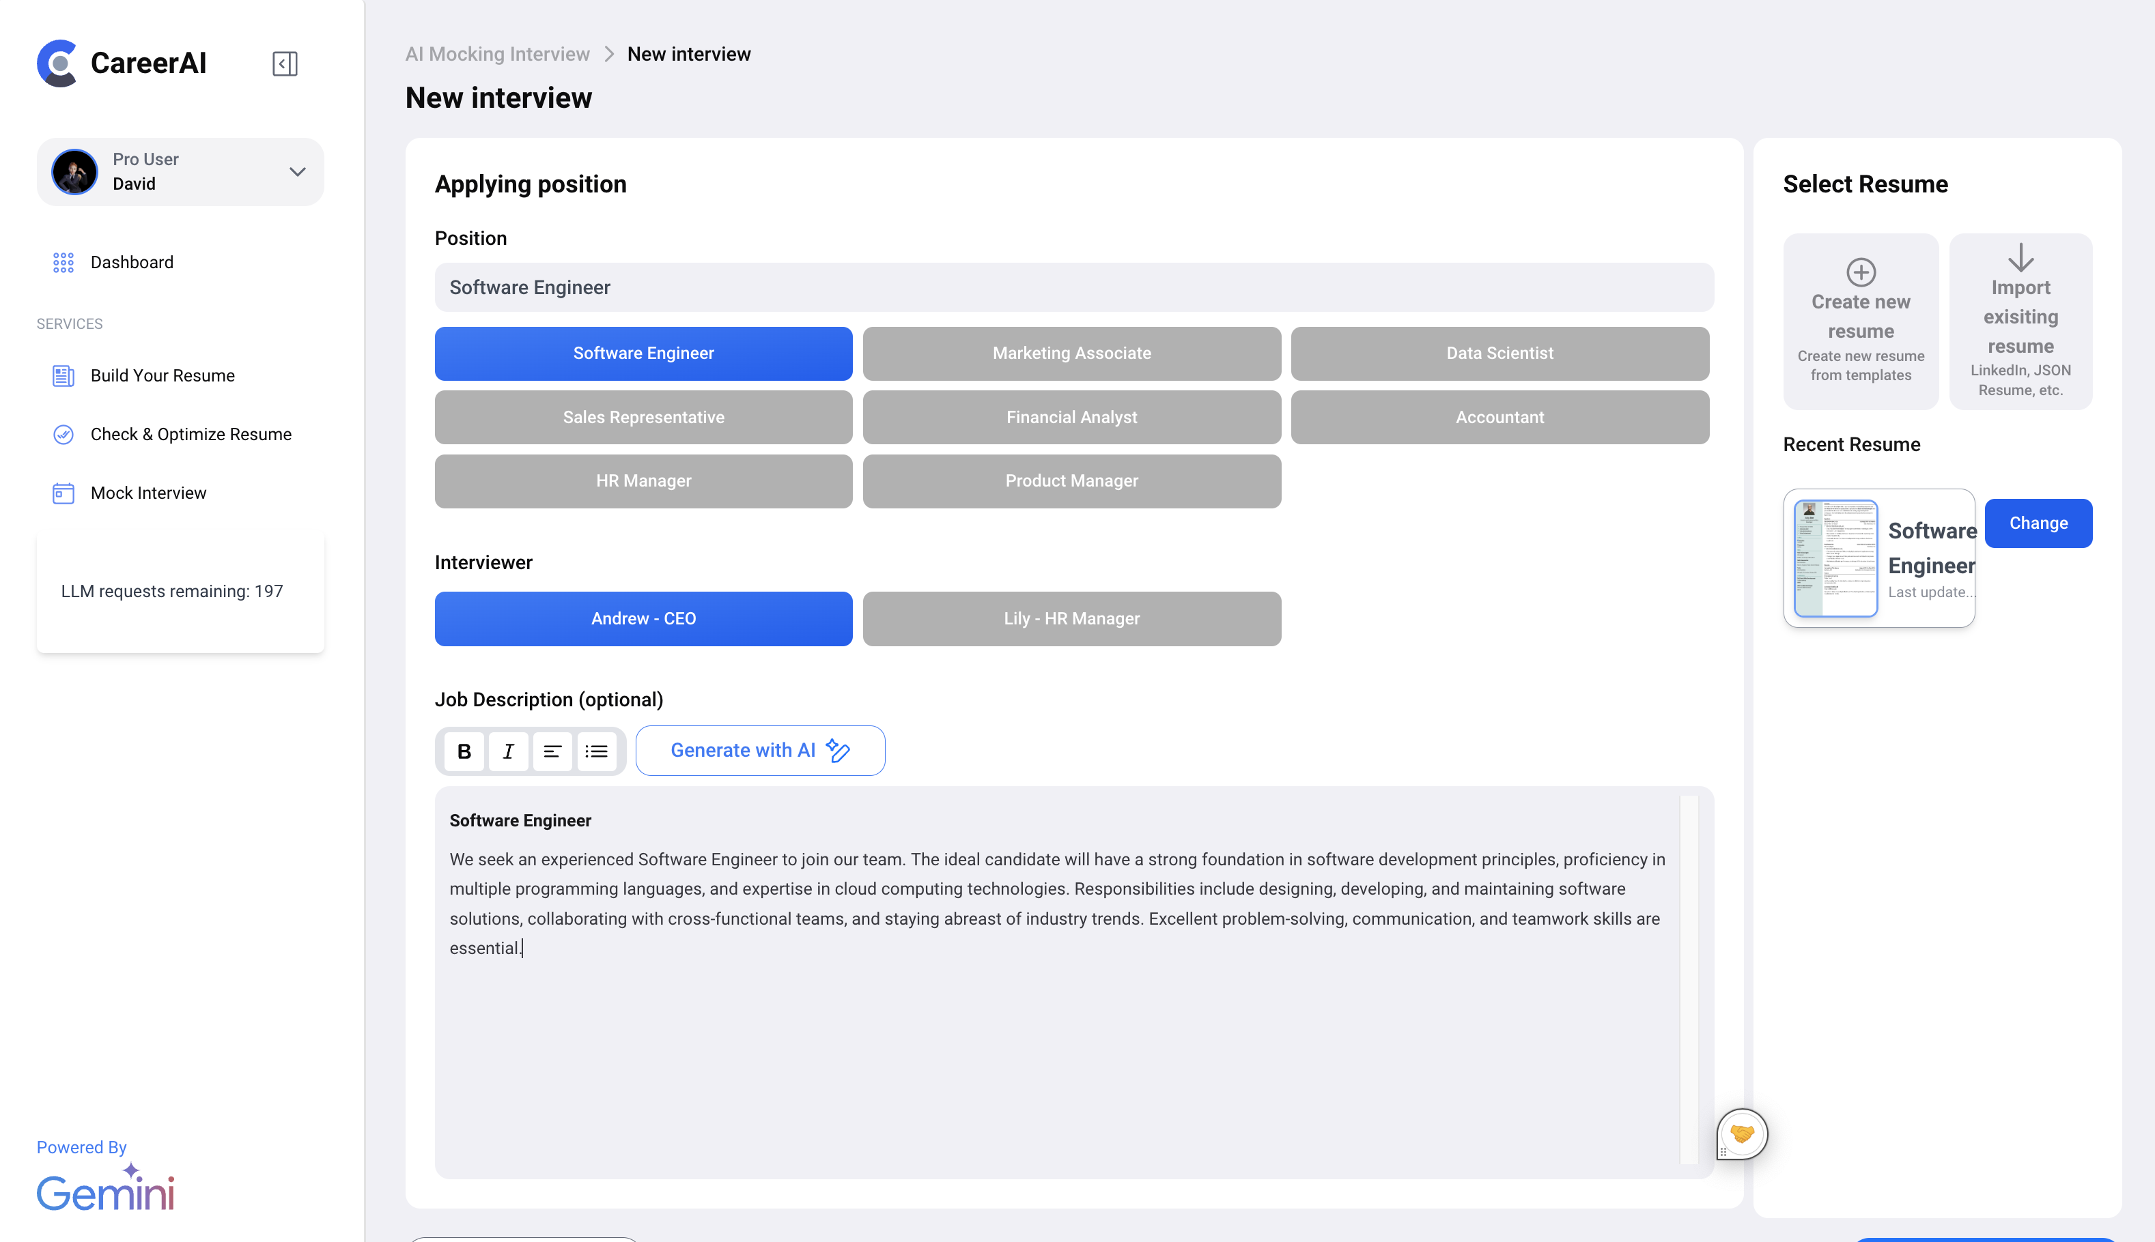Choose the Product Manager position
This screenshot has height=1242, width=2155.
[x=1071, y=481]
